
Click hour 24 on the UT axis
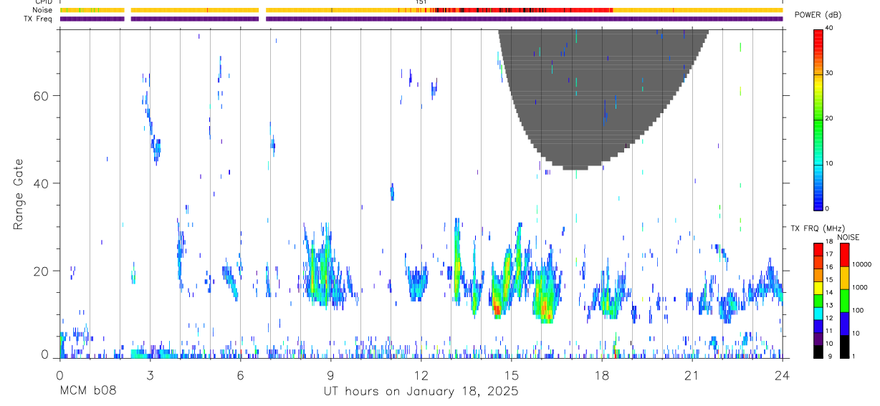tap(783, 374)
